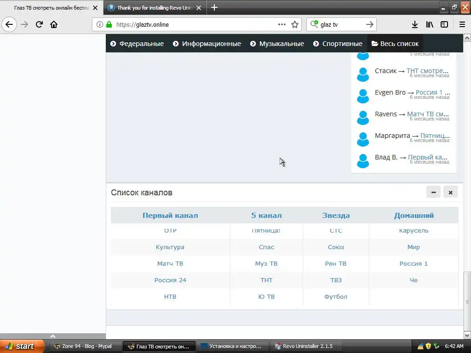Click the Звезда column header
The height and width of the screenshot is (353, 471).
pos(336,216)
